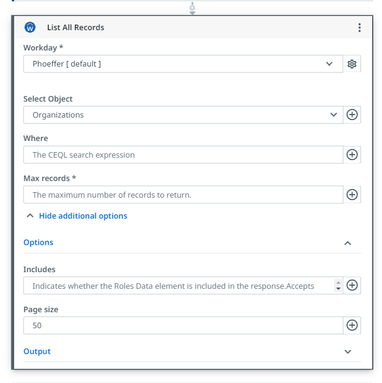The height and width of the screenshot is (383, 382).
Task: Click plus icon beside Select Object
Action: (352, 115)
